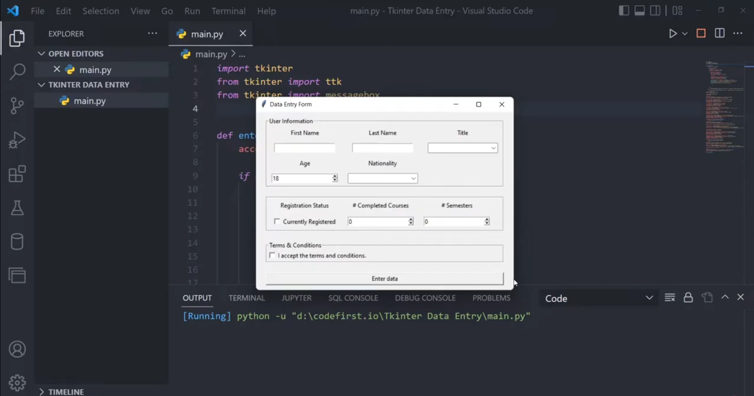Tick the accept terms and conditions checkbox
754x396 pixels.
[273, 255]
